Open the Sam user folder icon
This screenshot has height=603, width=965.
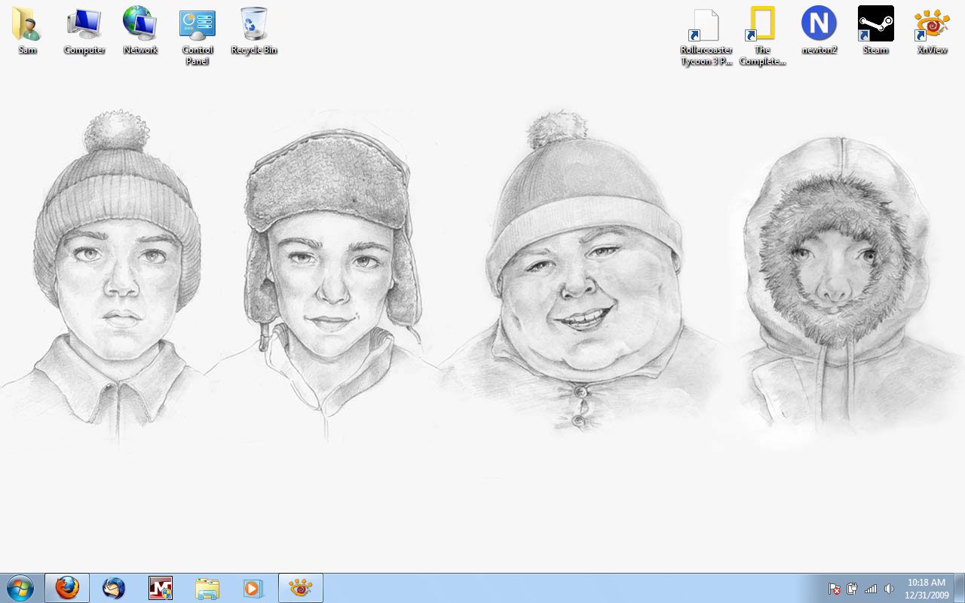click(x=27, y=26)
